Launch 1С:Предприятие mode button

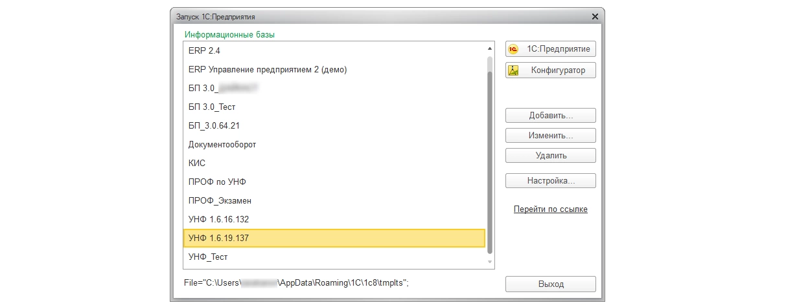click(550, 49)
